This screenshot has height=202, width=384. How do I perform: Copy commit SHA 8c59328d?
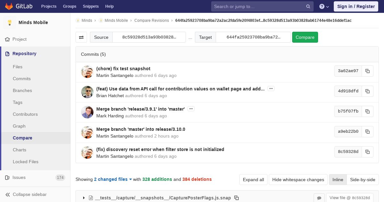pos(367,152)
